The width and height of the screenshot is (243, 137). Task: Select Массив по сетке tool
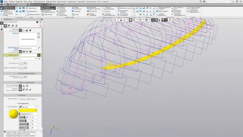pyautogui.click(x=125, y=8)
